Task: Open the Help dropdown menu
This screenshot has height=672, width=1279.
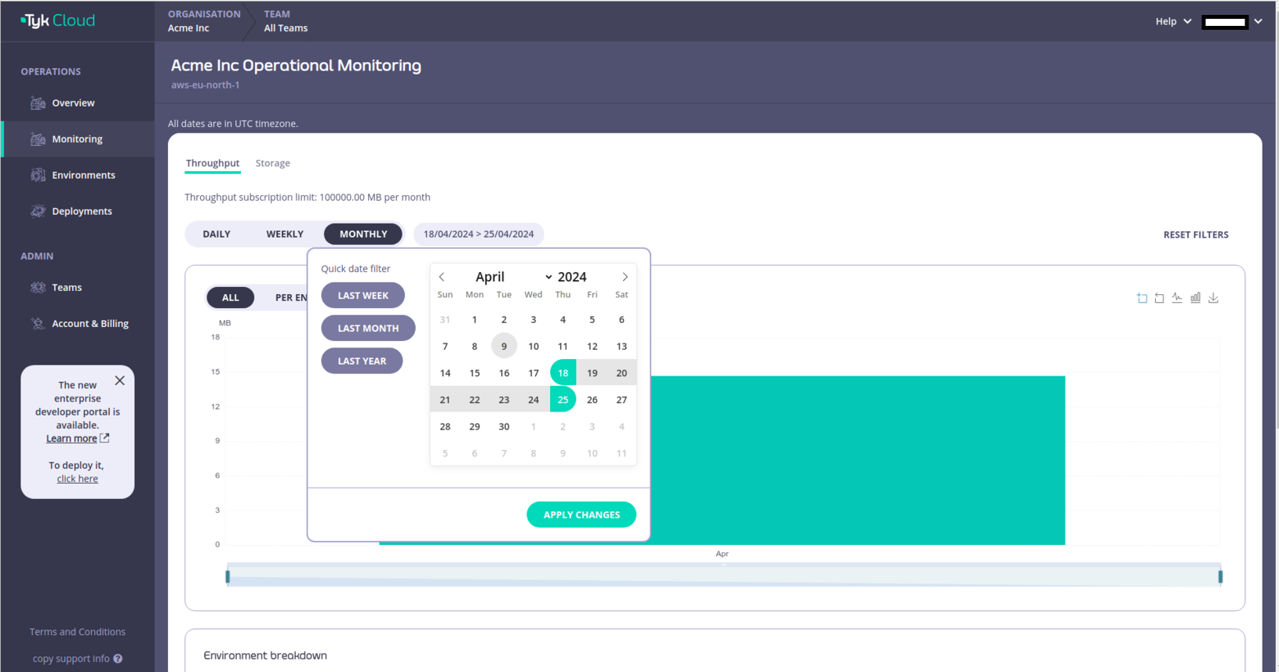Action: pos(1173,21)
